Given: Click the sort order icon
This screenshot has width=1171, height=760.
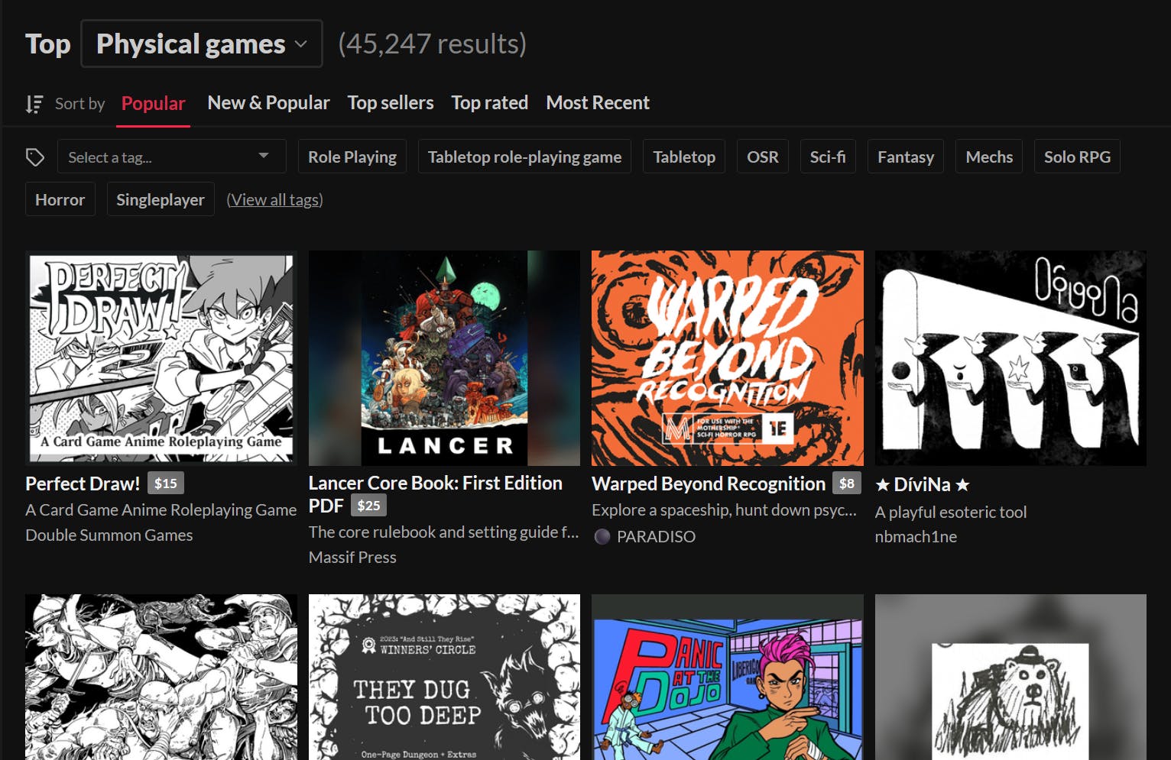Looking at the screenshot, I should (x=34, y=104).
